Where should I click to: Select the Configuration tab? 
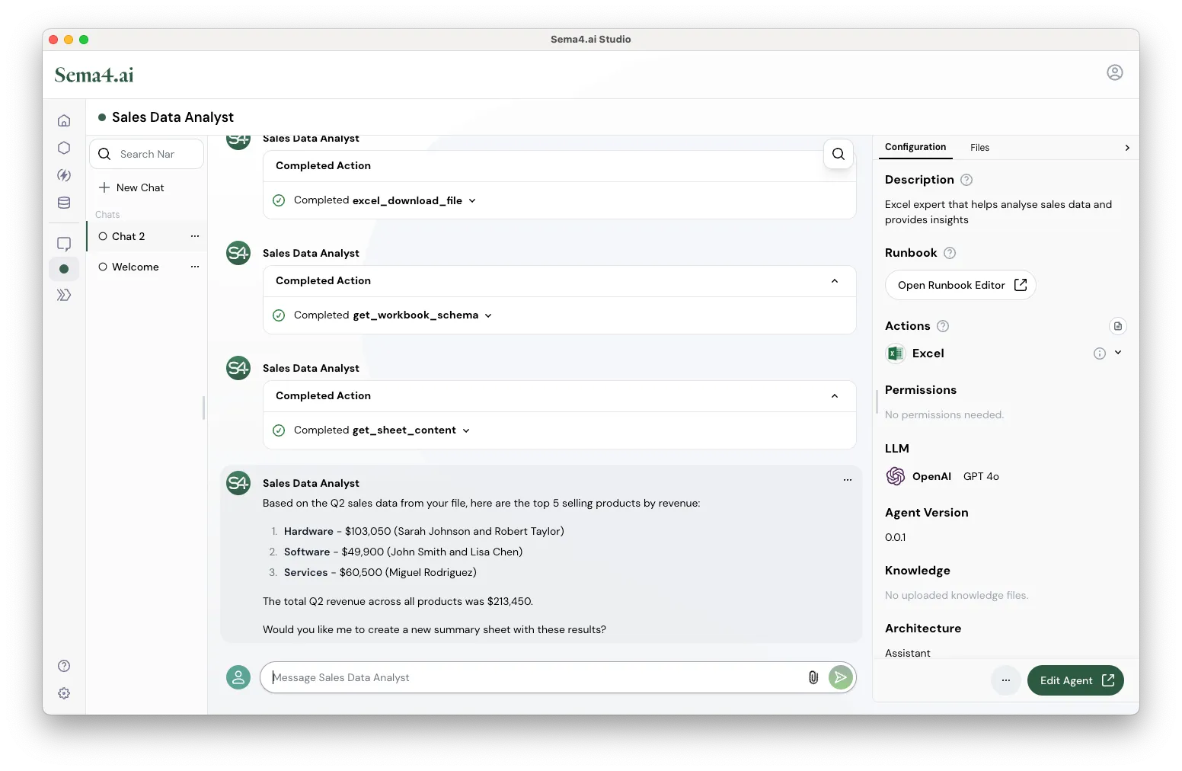pos(915,147)
